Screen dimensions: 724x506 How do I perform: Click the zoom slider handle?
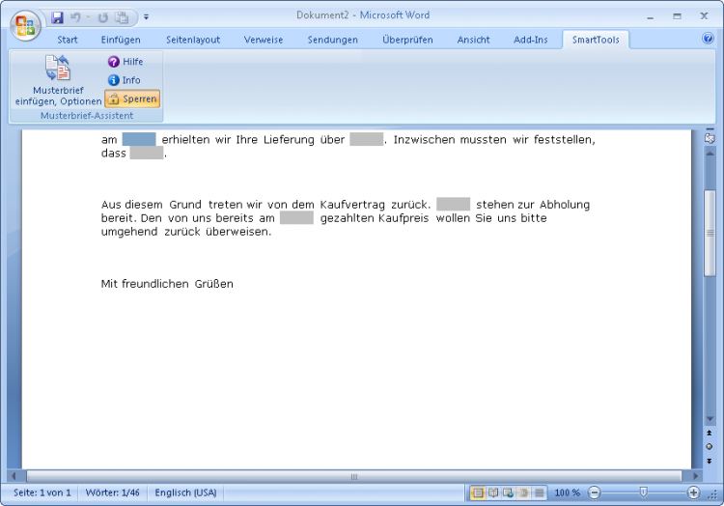(x=643, y=492)
